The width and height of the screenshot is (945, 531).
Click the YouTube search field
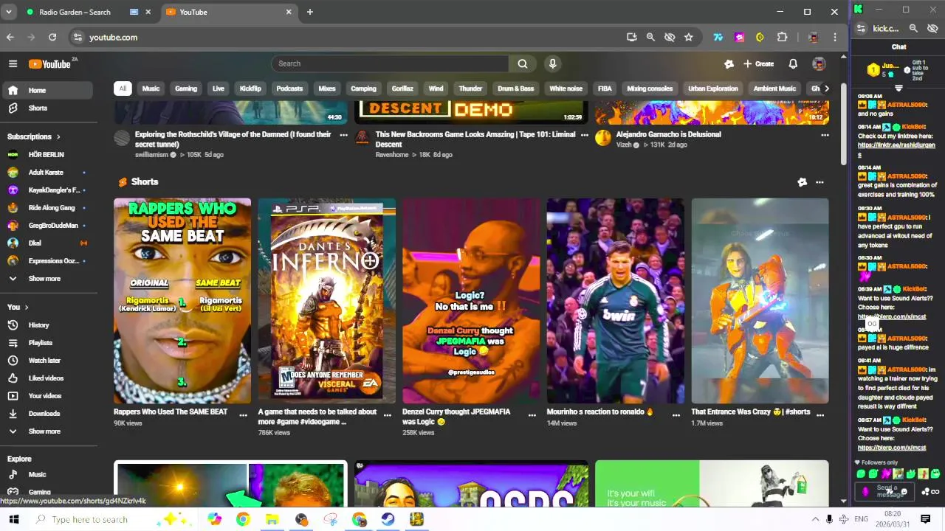click(391, 63)
